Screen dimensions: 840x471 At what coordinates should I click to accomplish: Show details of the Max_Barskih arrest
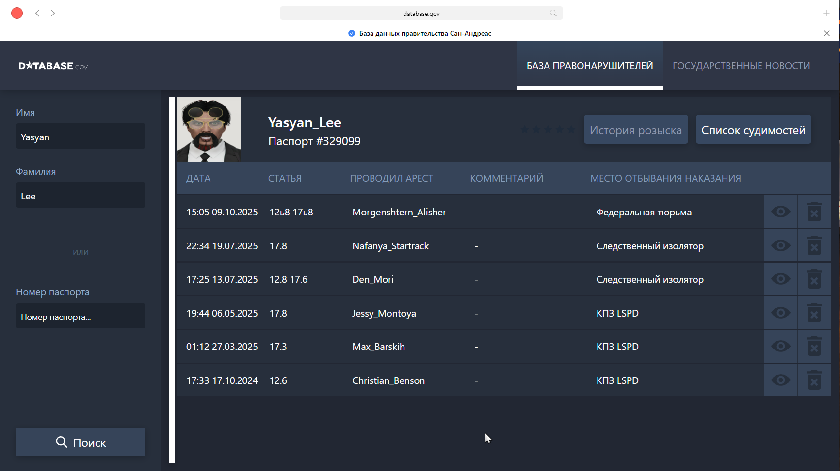click(x=780, y=347)
